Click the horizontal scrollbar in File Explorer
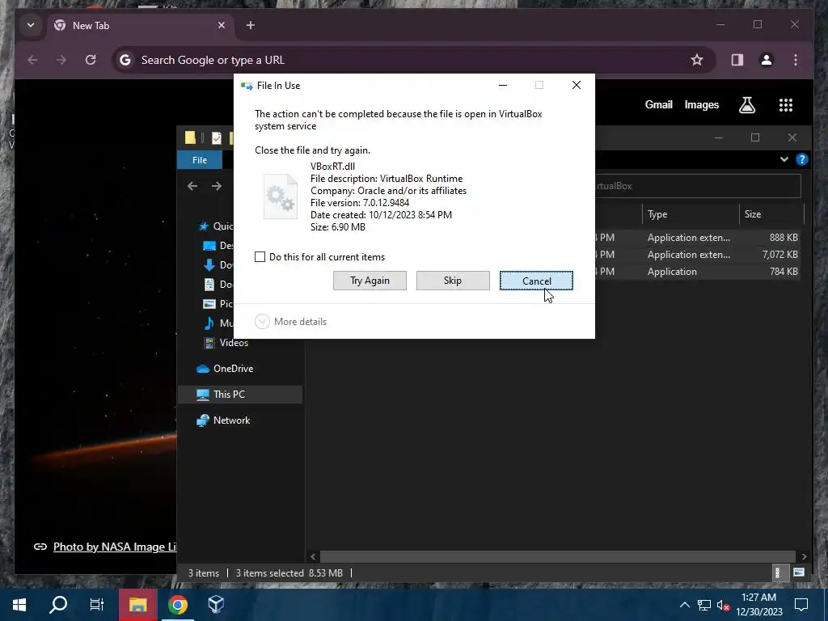 pos(558,556)
